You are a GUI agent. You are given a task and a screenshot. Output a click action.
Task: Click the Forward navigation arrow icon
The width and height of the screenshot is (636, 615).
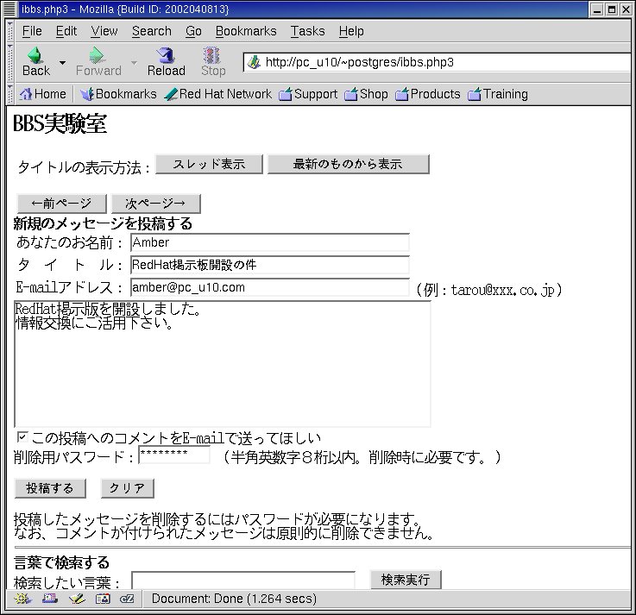(97, 55)
